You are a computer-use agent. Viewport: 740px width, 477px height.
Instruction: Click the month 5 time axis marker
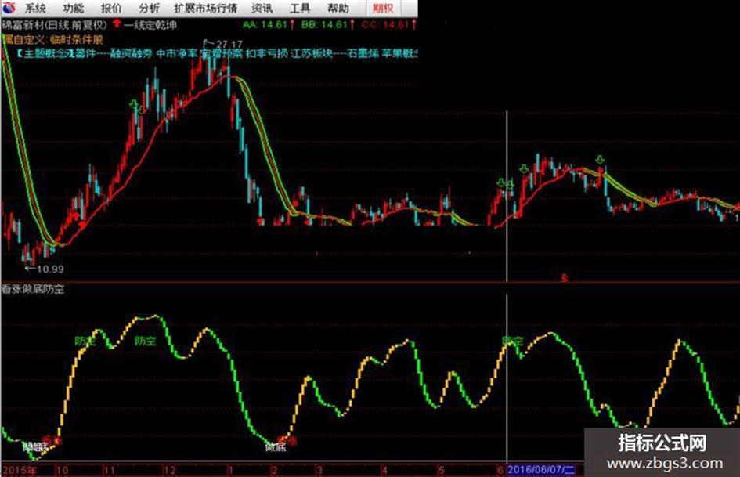442,470
